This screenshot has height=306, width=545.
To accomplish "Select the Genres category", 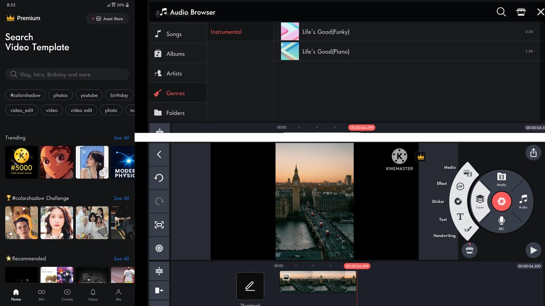I will click(x=178, y=93).
